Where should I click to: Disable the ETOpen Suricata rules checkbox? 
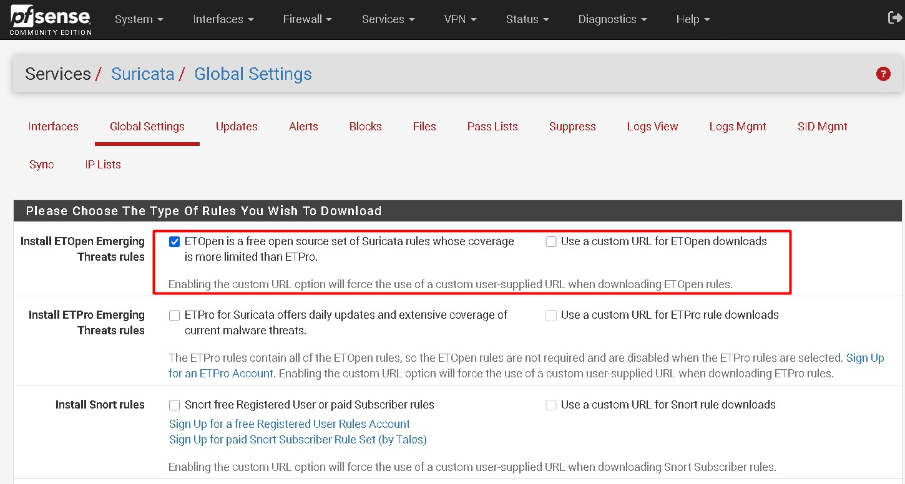coord(174,241)
